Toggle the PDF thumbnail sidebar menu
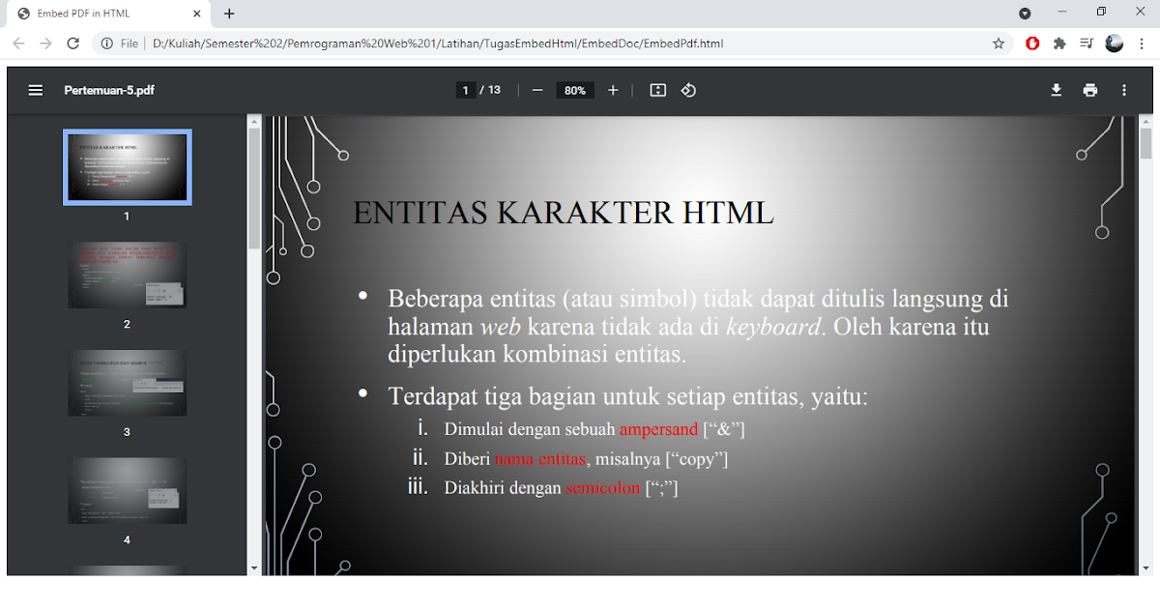This screenshot has height=609, width=1160. (x=36, y=89)
